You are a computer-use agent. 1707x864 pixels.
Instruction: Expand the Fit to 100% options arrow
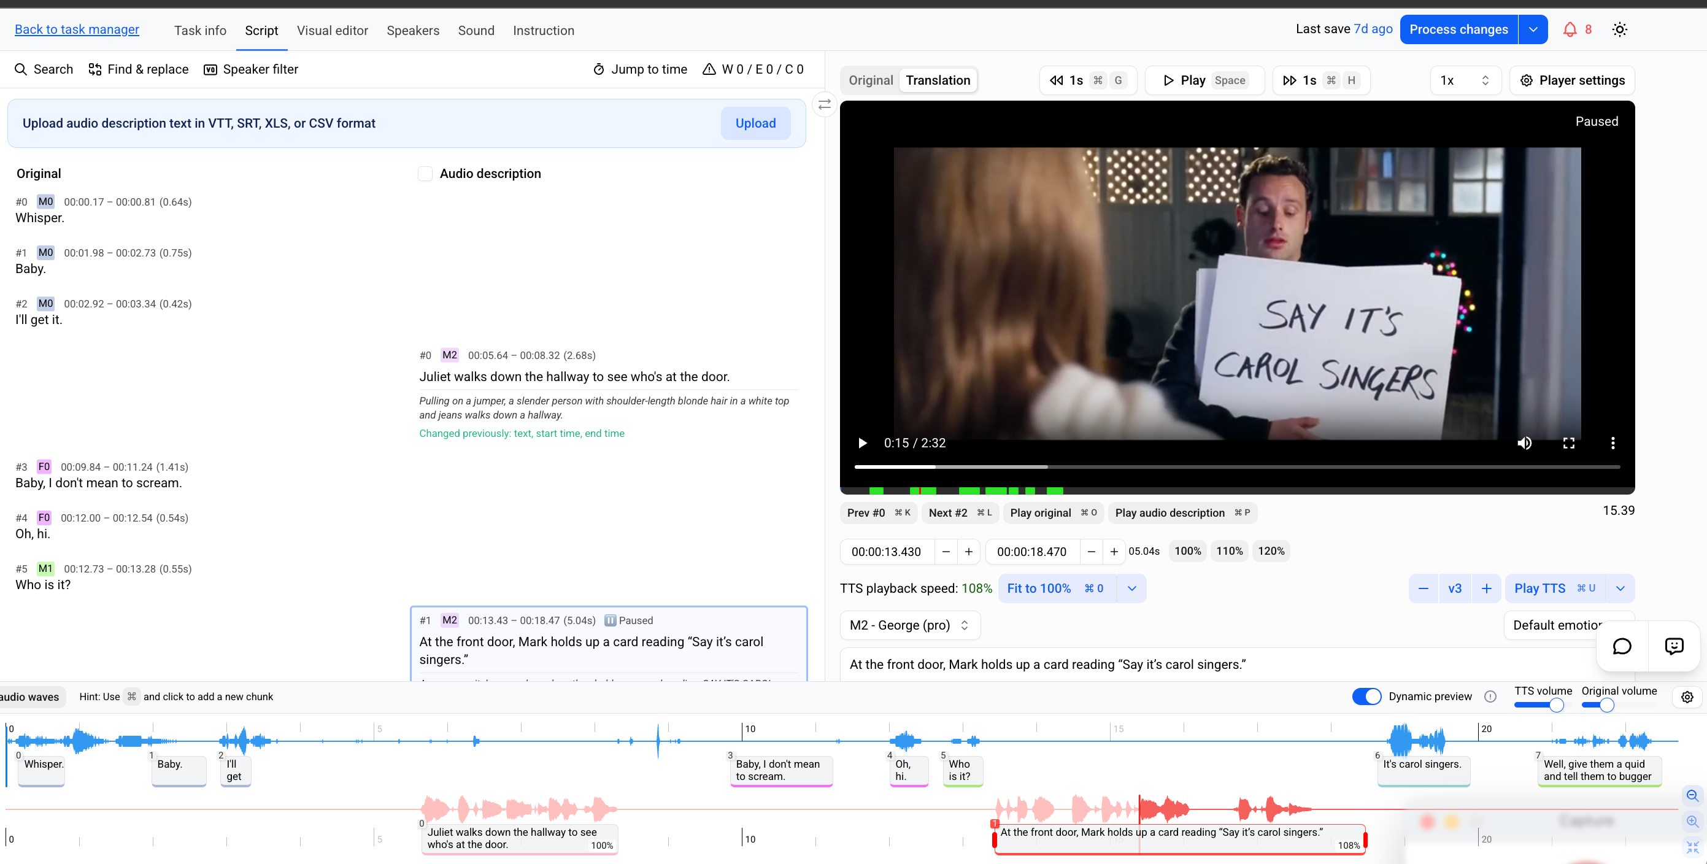point(1132,588)
